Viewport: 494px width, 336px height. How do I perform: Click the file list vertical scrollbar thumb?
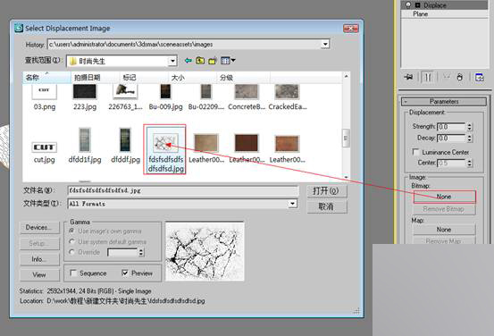(x=346, y=138)
